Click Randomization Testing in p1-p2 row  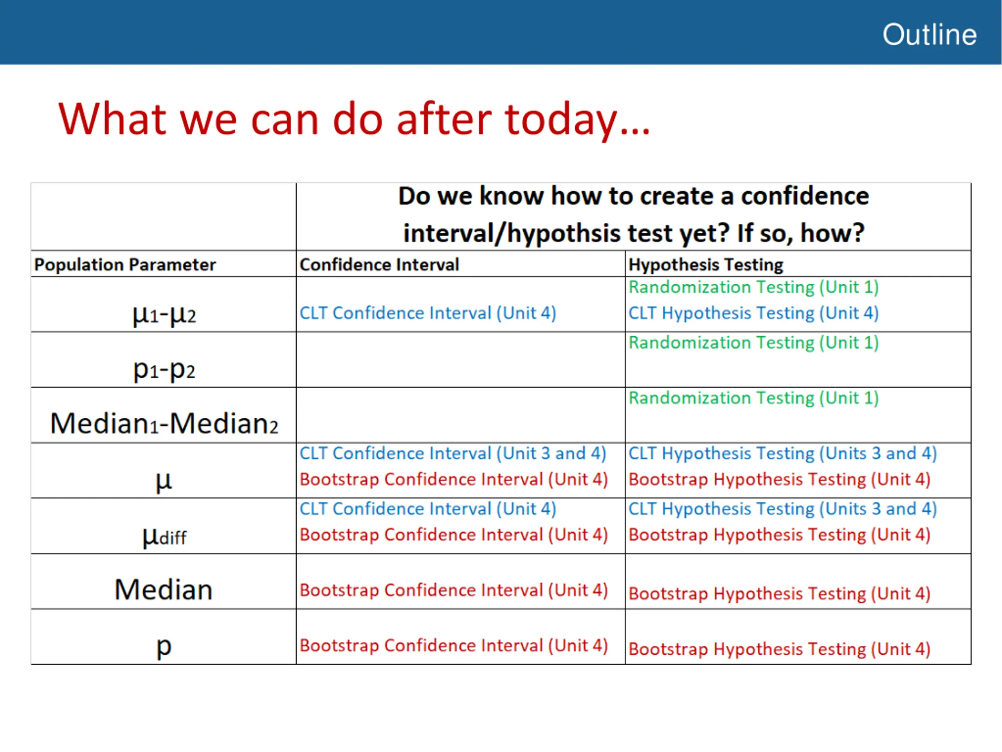(x=754, y=343)
